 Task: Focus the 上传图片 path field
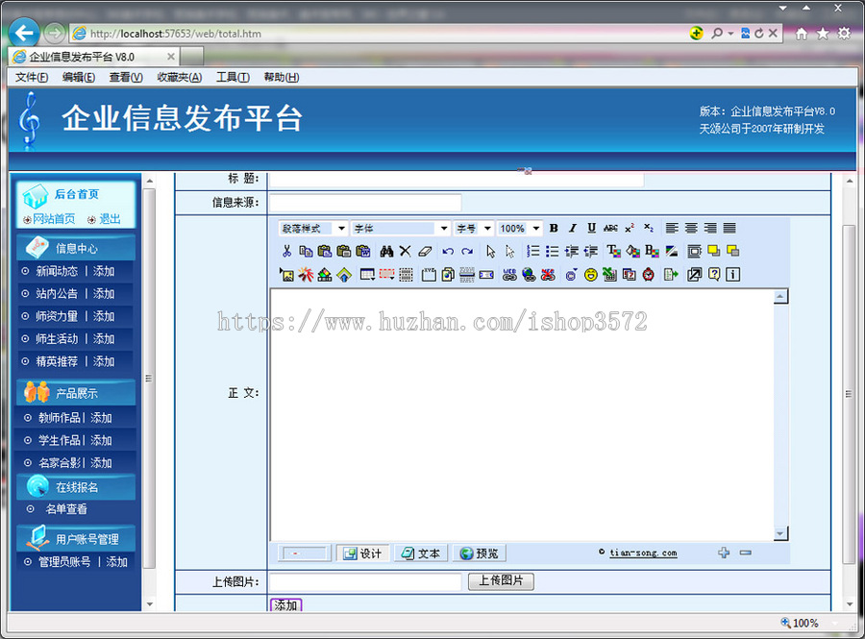pyautogui.click(x=365, y=581)
